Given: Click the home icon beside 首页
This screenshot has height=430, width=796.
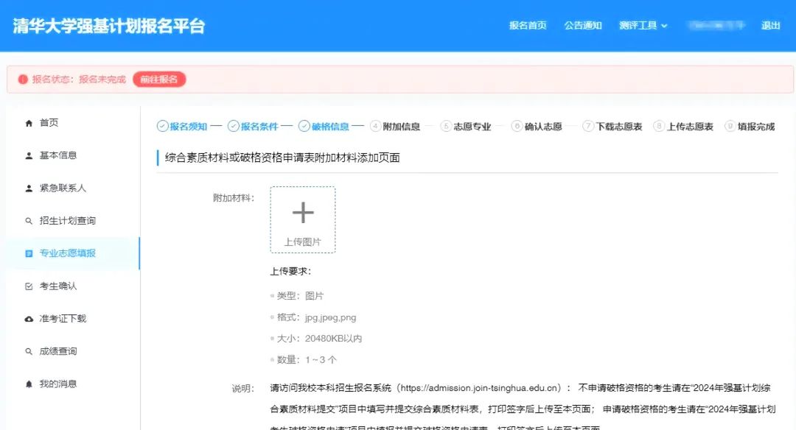Looking at the screenshot, I should click(29, 123).
